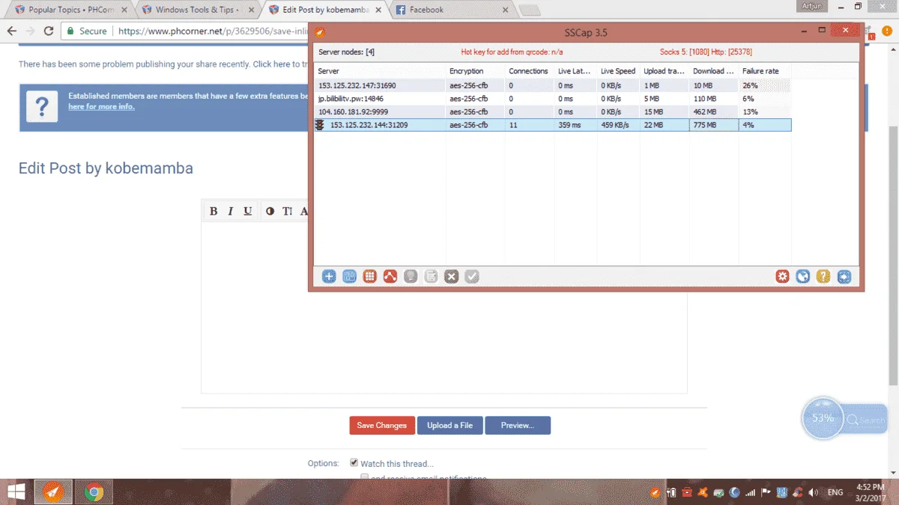Open SSCap from the taskbar rocket icon

tap(53, 492)
